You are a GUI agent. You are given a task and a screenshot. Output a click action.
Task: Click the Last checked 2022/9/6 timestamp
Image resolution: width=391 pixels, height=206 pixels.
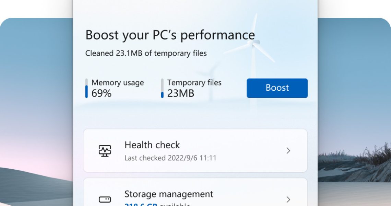click(170, 158)
